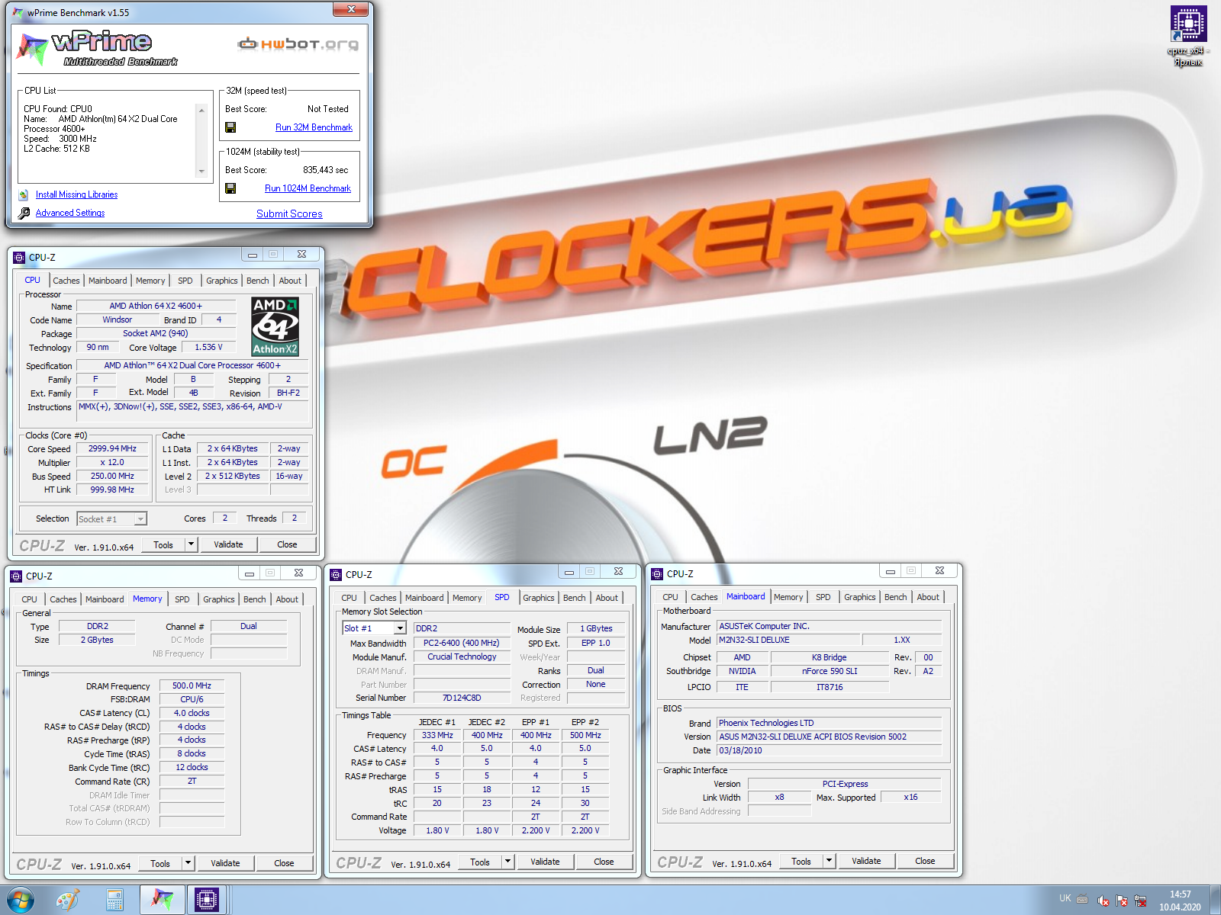
Task: Click the keyboard tray icon beside UK
Action: tap(1082, 899)
